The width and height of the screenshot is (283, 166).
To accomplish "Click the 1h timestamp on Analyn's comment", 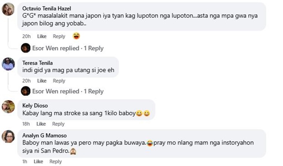I will click(25, 161).
